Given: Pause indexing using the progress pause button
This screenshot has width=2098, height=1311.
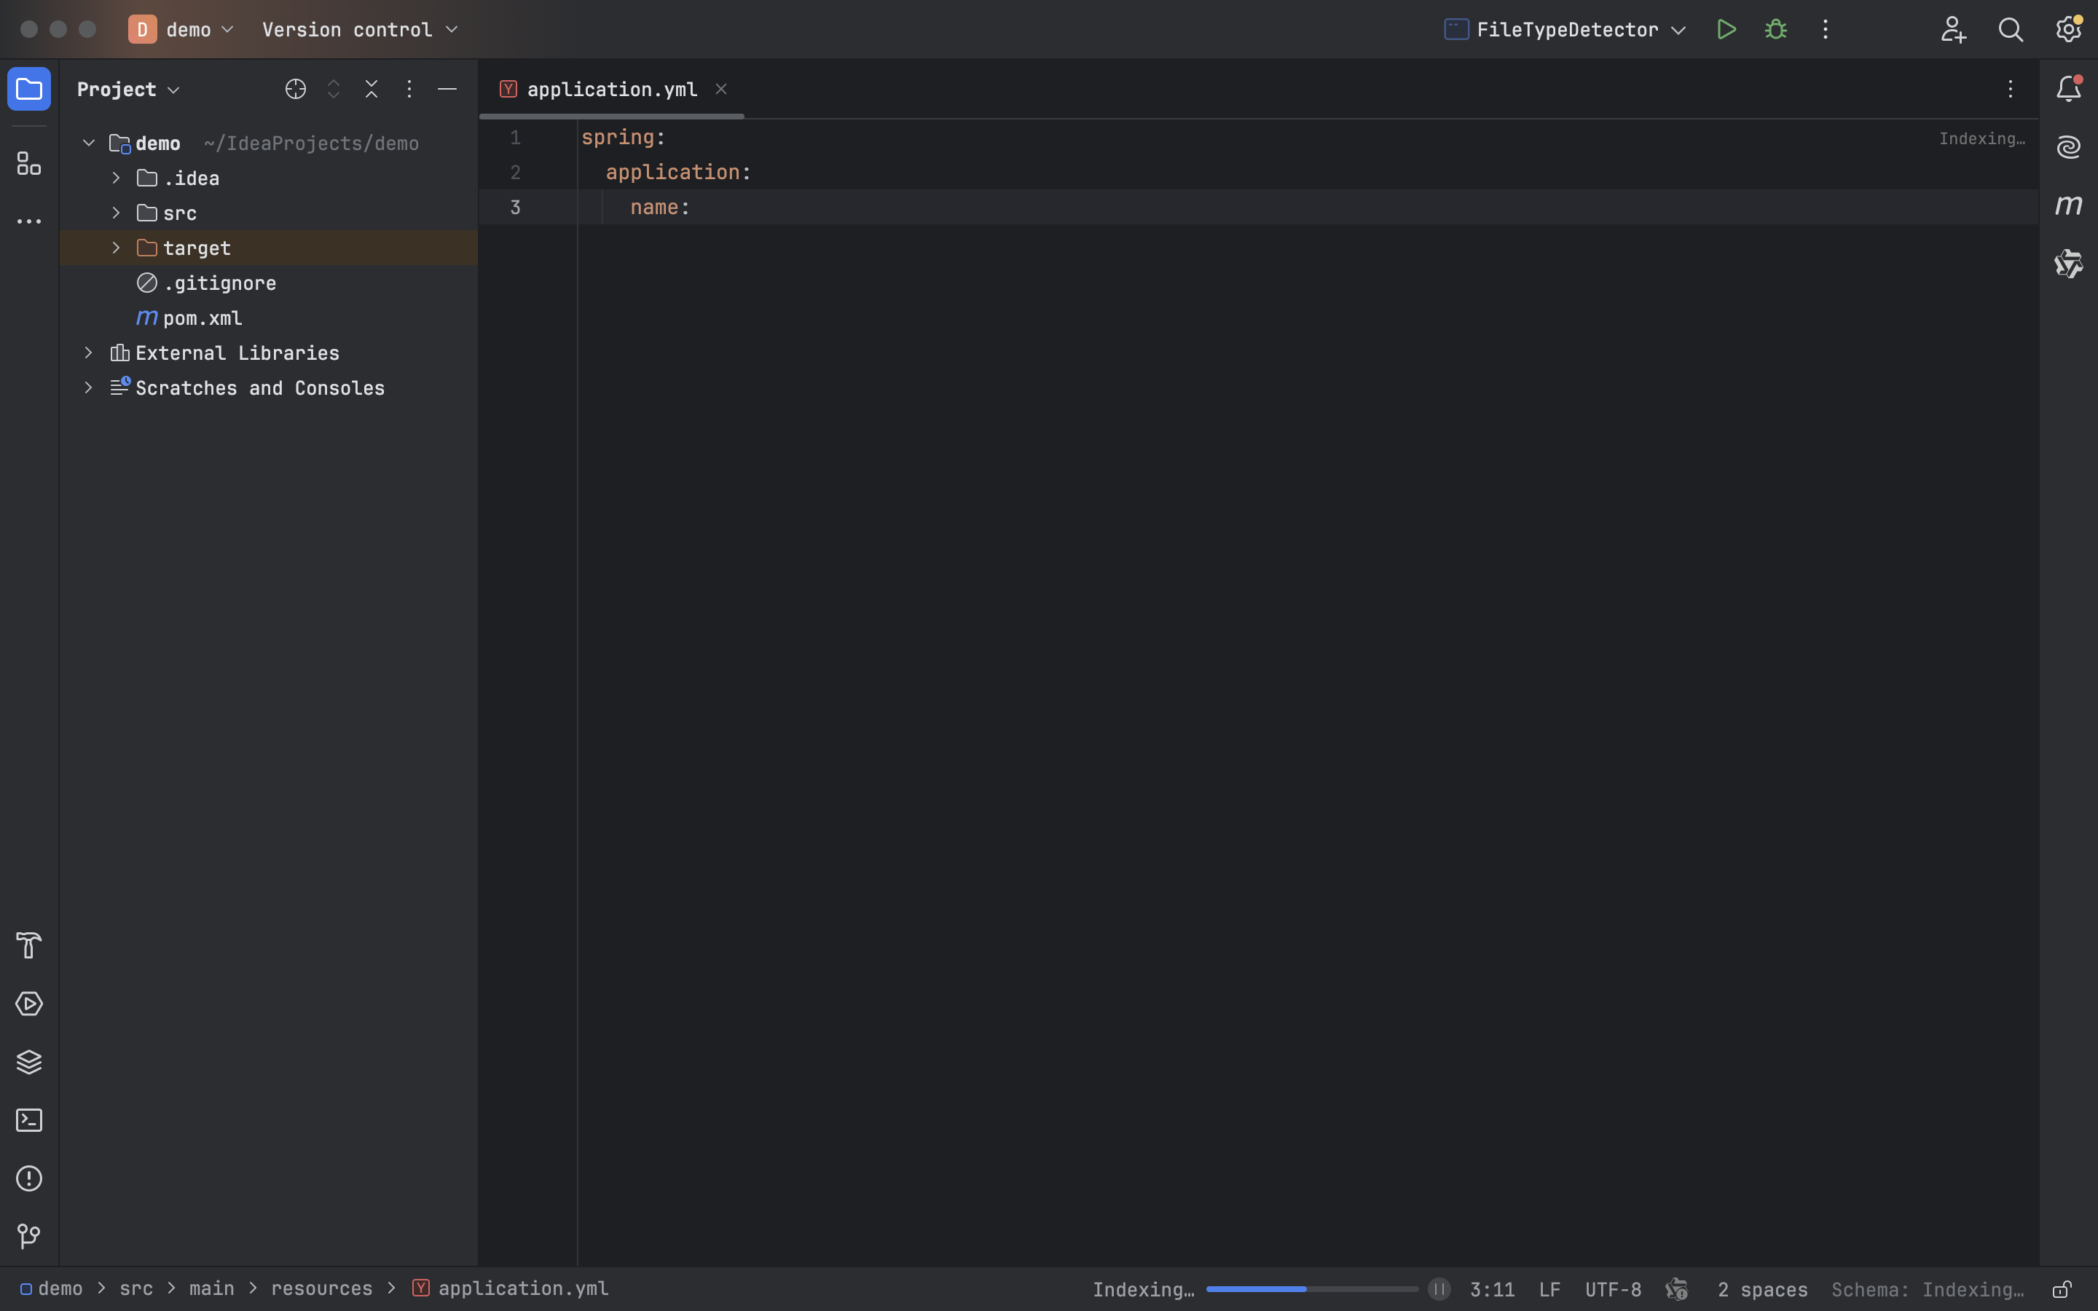Looking at the screenshot, I should pyautogui.click(x=1439, y=1289).
